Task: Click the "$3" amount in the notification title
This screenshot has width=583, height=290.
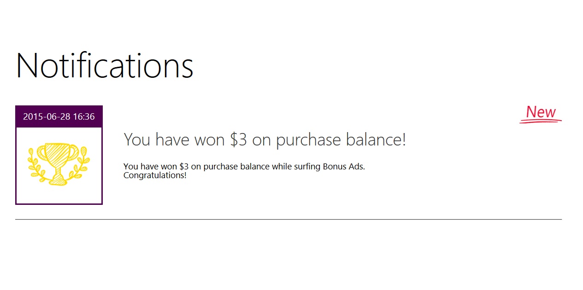Action: pos(239,139)
